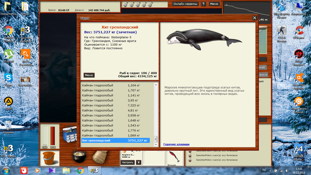Screen dimensions: 311x175
Task: Open the Онлайн сервисы menu
Action: click(185, 4)
